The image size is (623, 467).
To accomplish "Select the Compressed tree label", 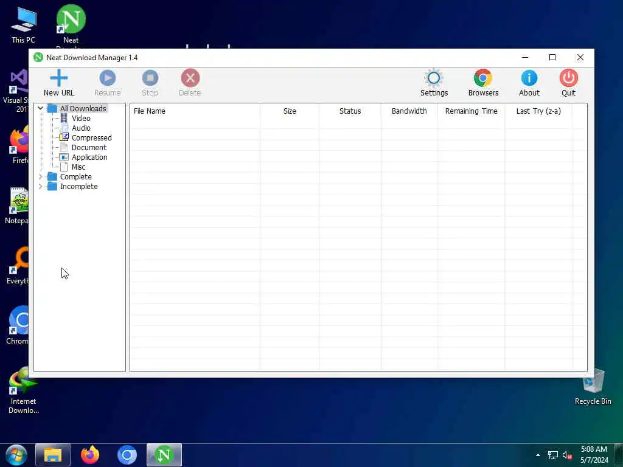I will coord(91,138).
